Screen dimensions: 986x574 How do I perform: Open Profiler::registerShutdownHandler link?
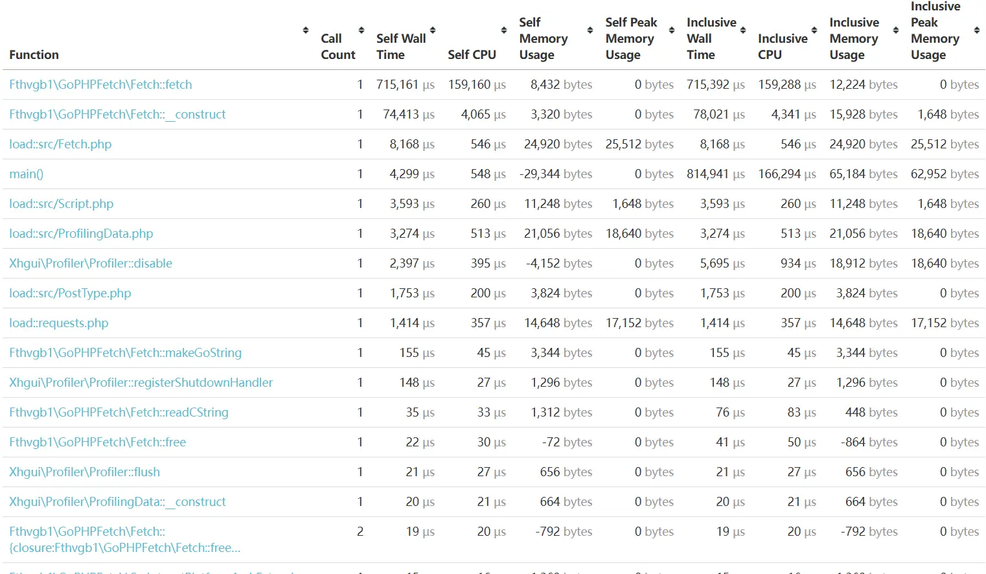click(x=141, y=383)
